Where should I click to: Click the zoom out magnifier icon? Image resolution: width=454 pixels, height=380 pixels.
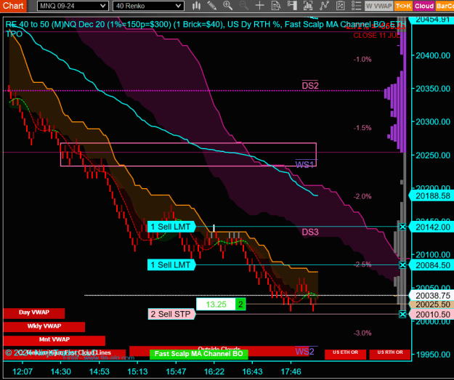pos(243,6)
